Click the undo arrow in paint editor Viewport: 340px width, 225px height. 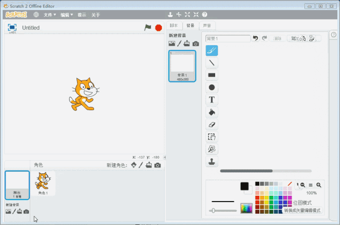tap(256, 38)
